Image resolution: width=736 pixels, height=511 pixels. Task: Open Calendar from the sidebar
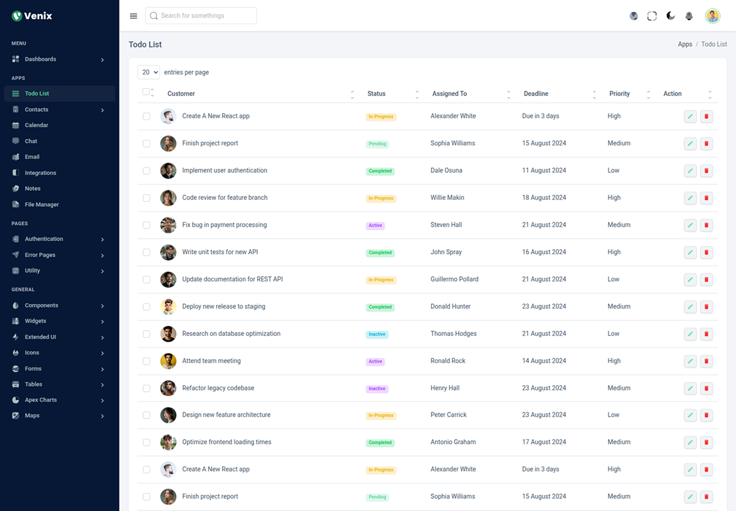click(x=36, y=125)
